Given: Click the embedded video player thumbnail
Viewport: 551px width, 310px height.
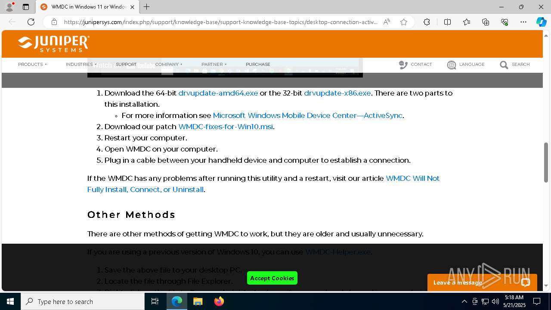Looking at the screenshot, I should point(225,68).
